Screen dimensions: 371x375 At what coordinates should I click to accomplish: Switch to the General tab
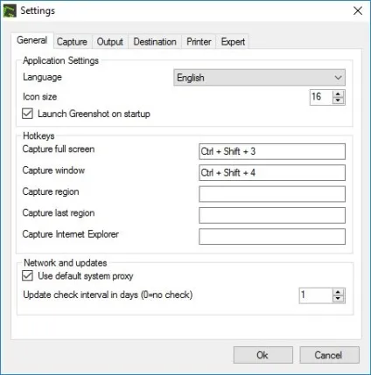pos(32,40)
